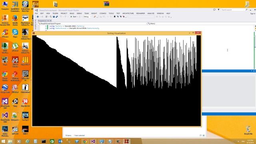This screenshot has height=144, width=256.
Task: Open the PROJECT menu in Visual Studio
Action: (x=64, y=13)
